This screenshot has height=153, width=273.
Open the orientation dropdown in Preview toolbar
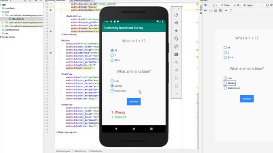(x=214, y=5)
